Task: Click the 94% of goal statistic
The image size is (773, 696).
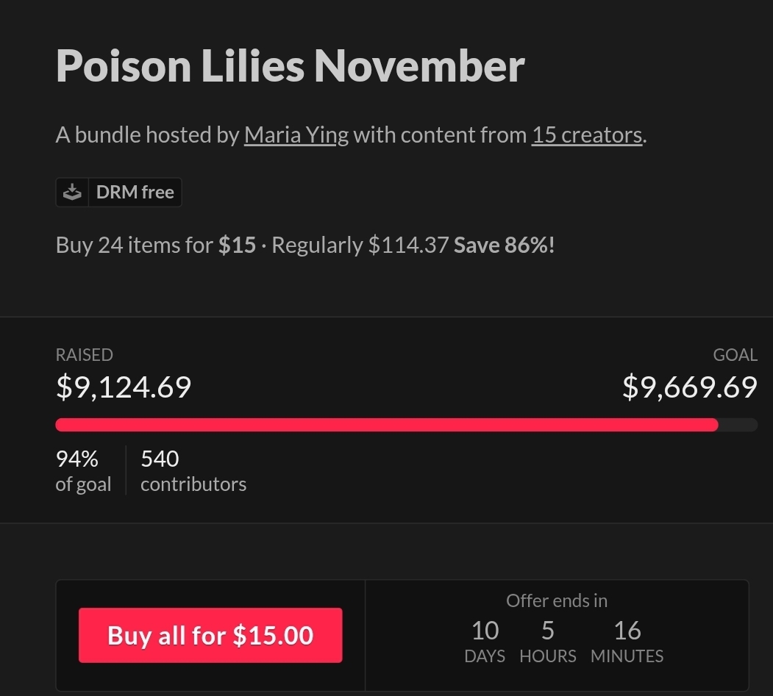Action: 83,471
